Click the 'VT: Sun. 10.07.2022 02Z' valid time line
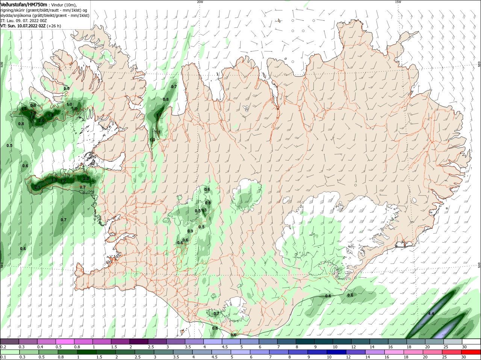This screenshot has height=360, width=481. tap(23, 26)
